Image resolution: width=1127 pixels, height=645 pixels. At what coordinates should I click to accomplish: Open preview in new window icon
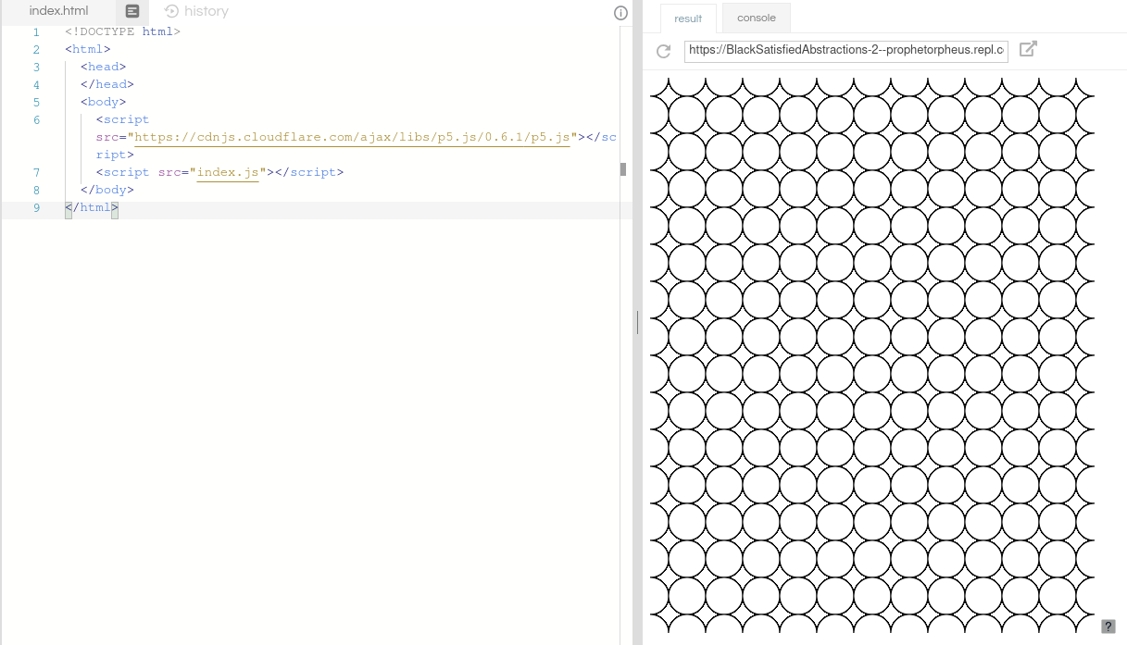tap(1028, 49)
